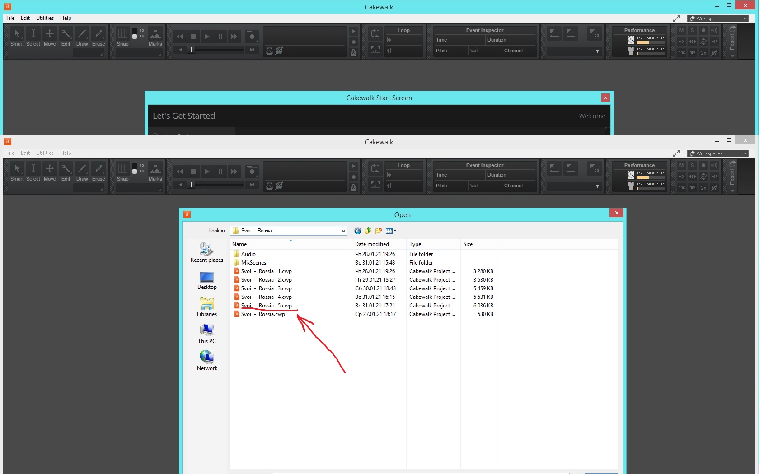Select file Svoi - Rossia 5.cwp

coord(263,306)
